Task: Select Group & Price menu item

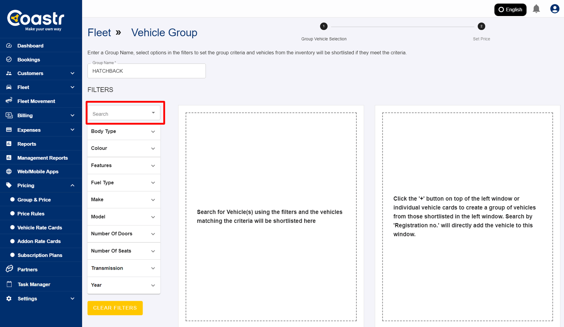Action: pyautogui.click(x=34, y=199)
